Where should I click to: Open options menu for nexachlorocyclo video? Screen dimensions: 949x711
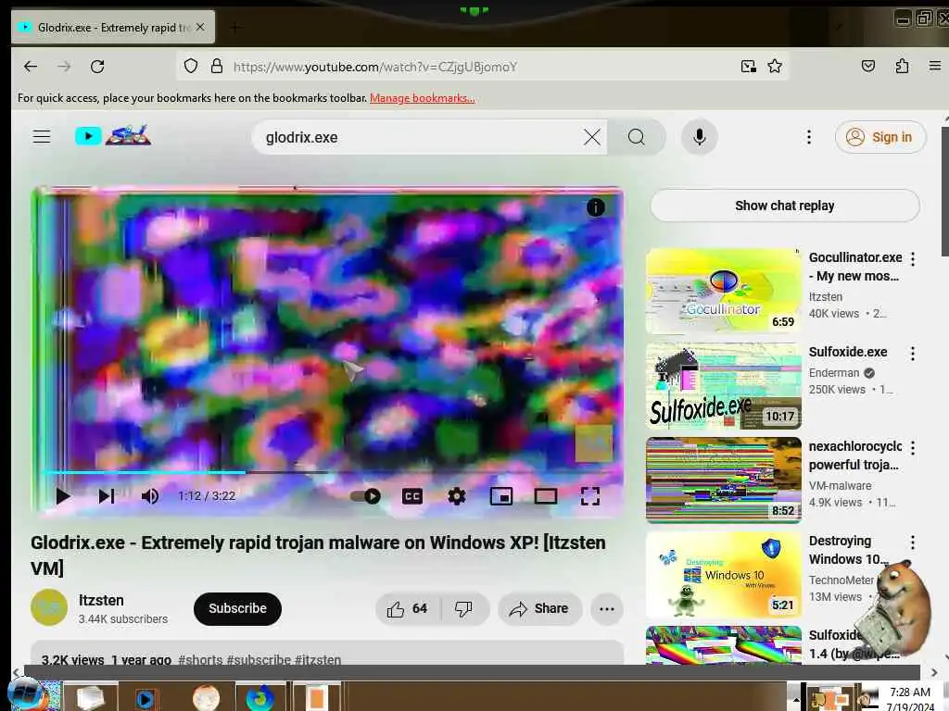click(913, 447)
